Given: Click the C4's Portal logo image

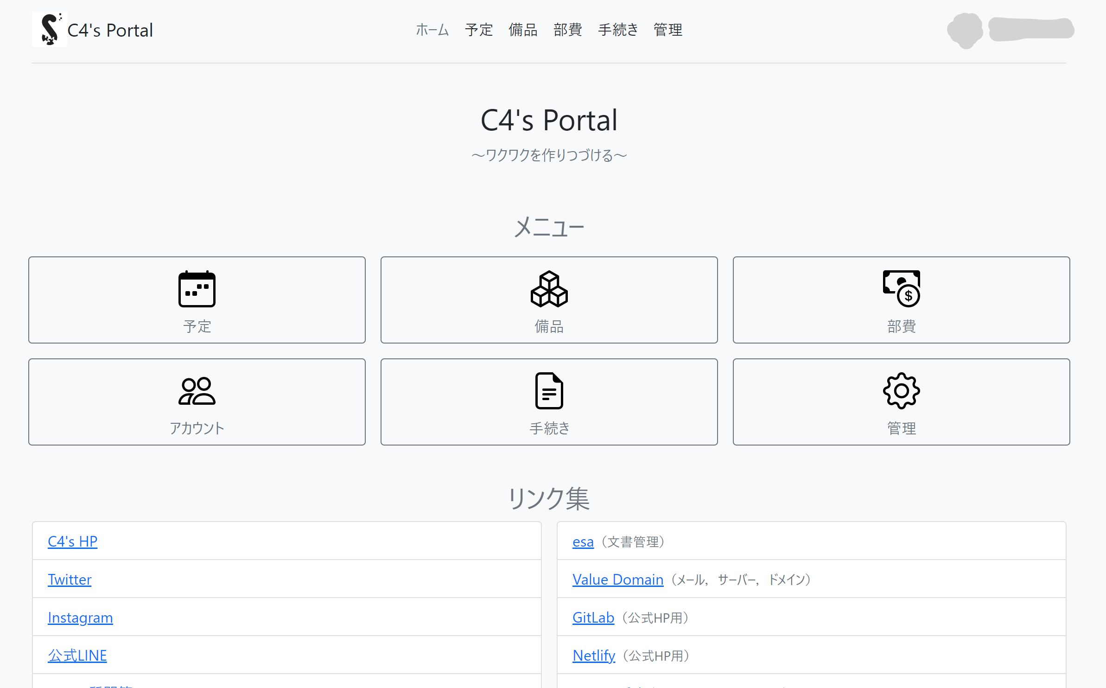Looking at the screenshot, I should point(50,29).
